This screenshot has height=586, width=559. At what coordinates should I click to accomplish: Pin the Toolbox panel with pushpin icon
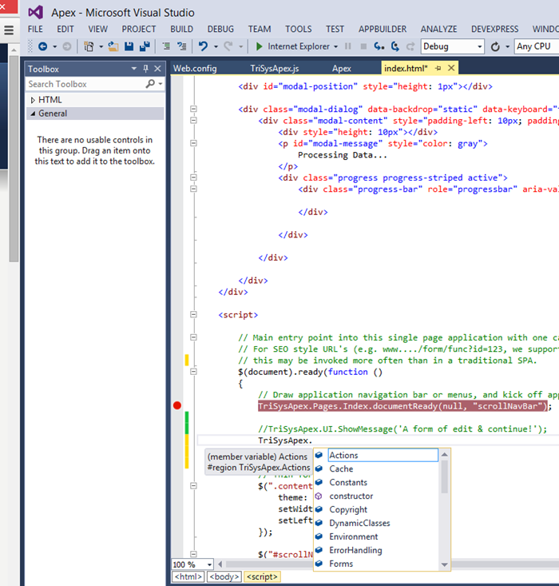(145, 69)
